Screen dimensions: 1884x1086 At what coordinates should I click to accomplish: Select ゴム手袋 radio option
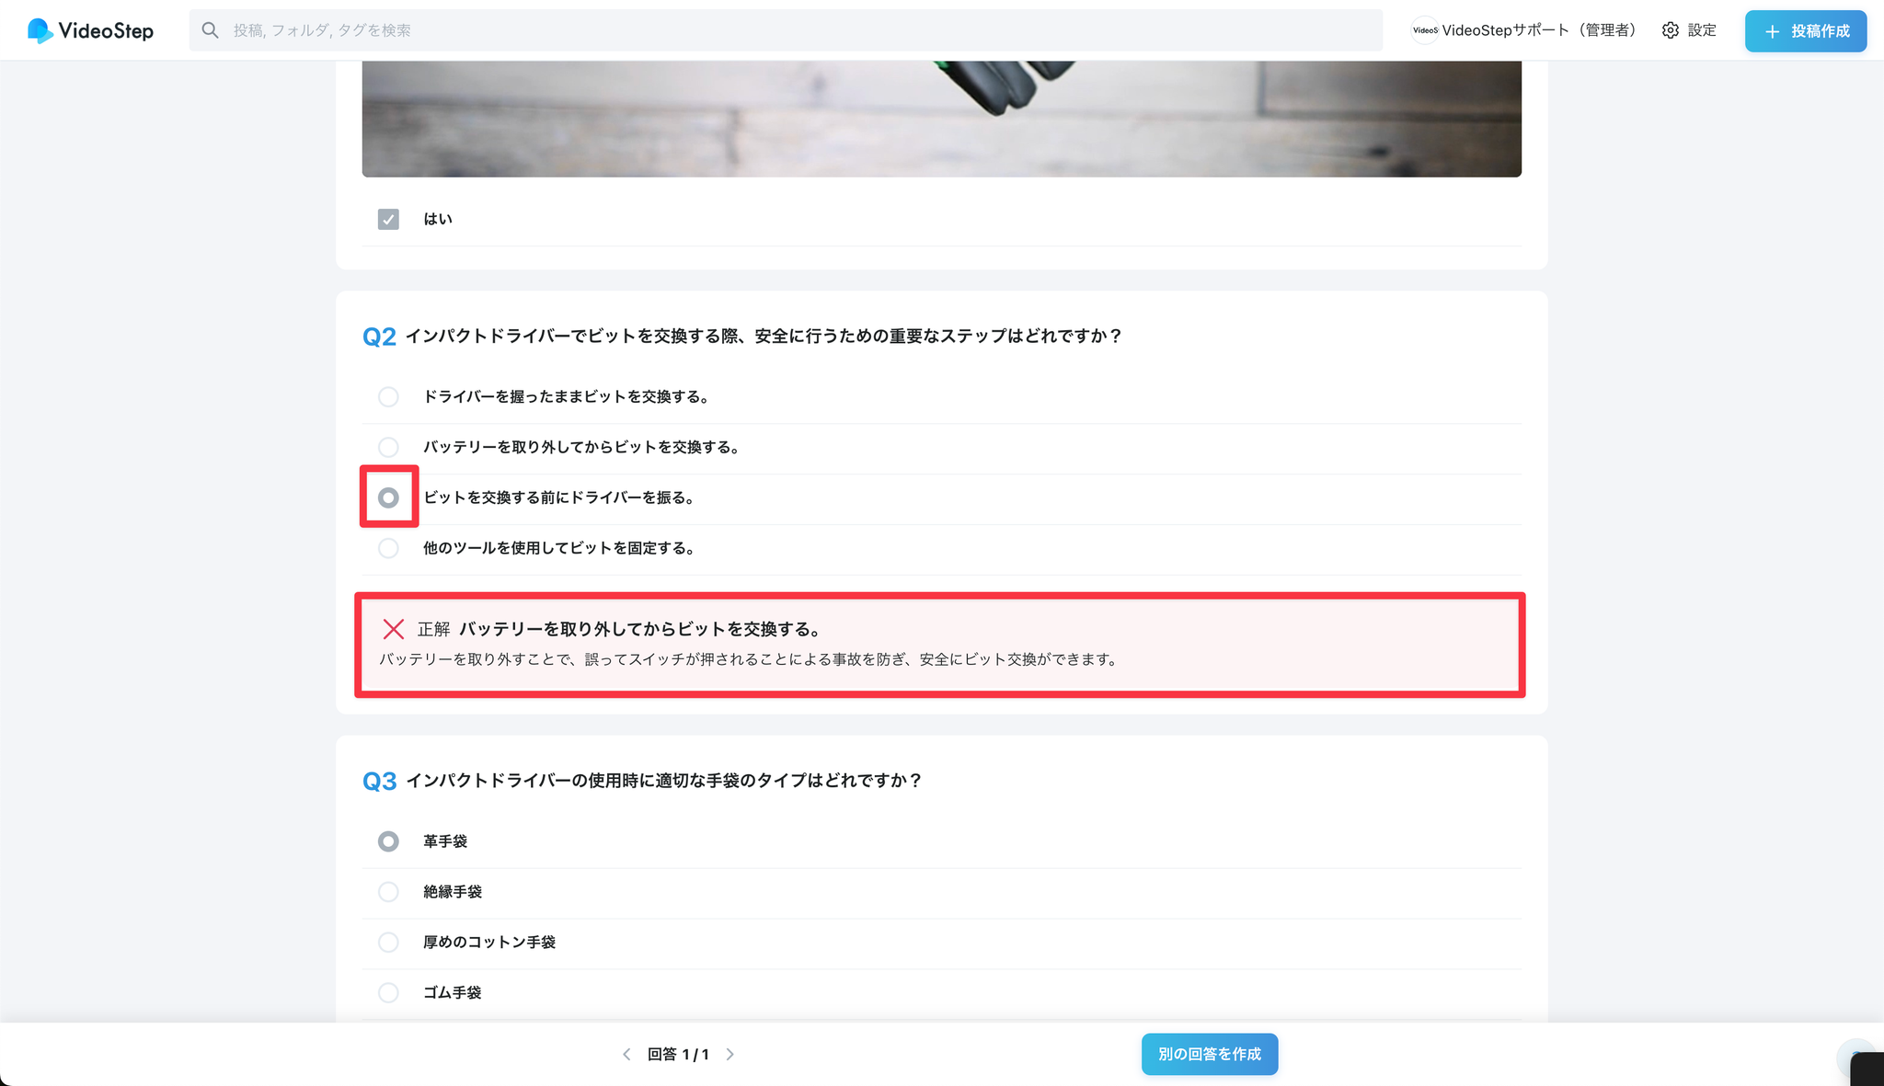click(388, 993)
